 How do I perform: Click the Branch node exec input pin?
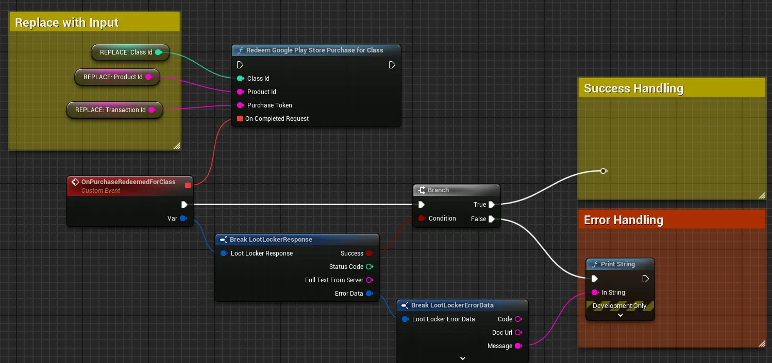click(422, 205)
